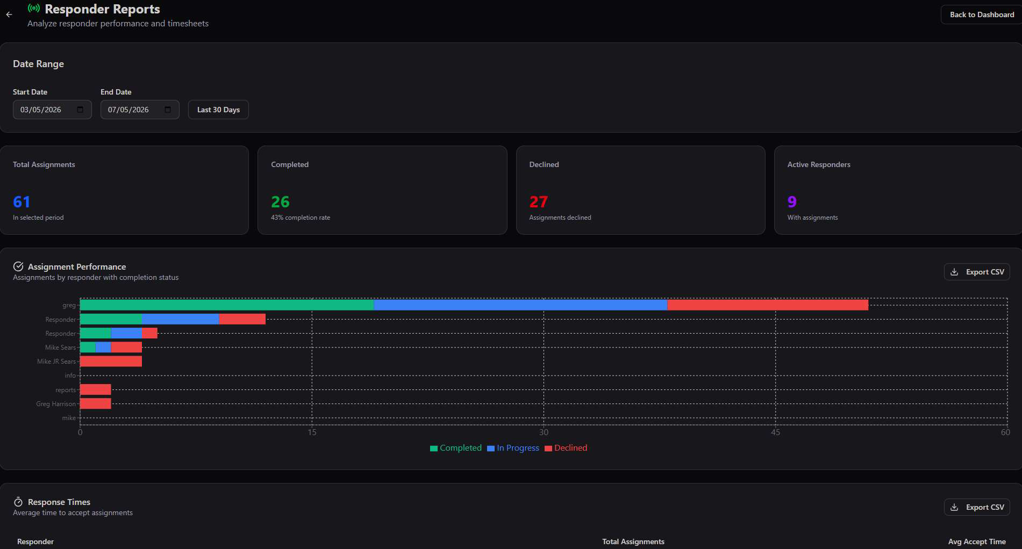The width and height of the screenshot is (1022, 549).
Task: Click download icon in Response Times Export CSV
Action: tap(954, 507)
